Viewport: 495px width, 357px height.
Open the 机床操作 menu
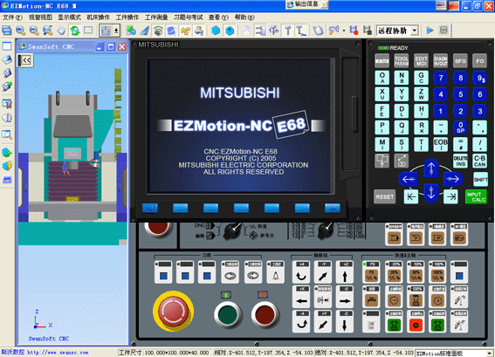pyautogui.click(x=98, y=17)
